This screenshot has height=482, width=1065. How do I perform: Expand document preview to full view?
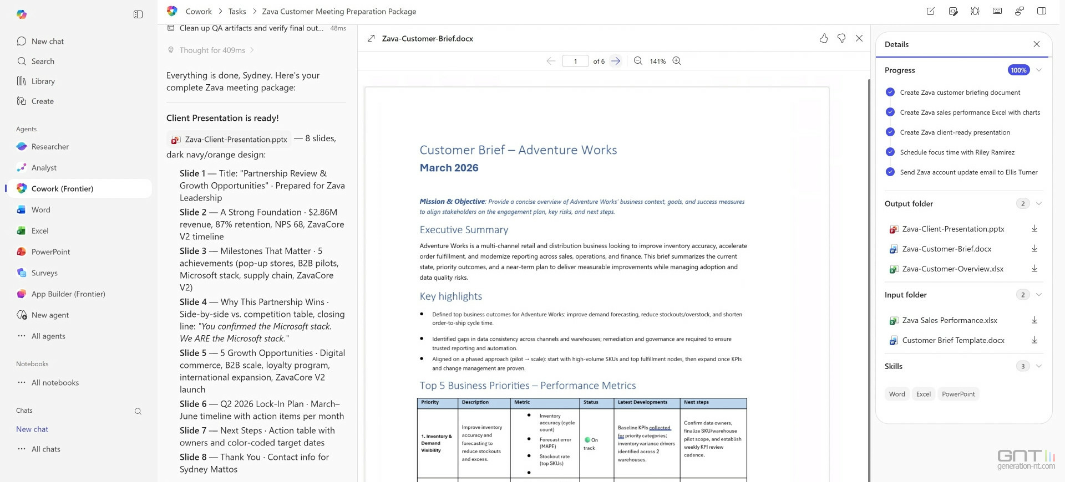[371, 38]
